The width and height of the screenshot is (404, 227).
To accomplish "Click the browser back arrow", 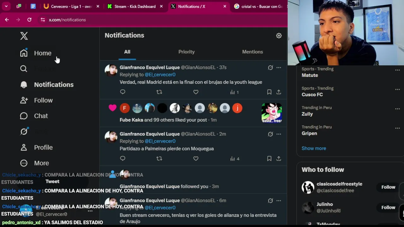I will coord(7,20).
